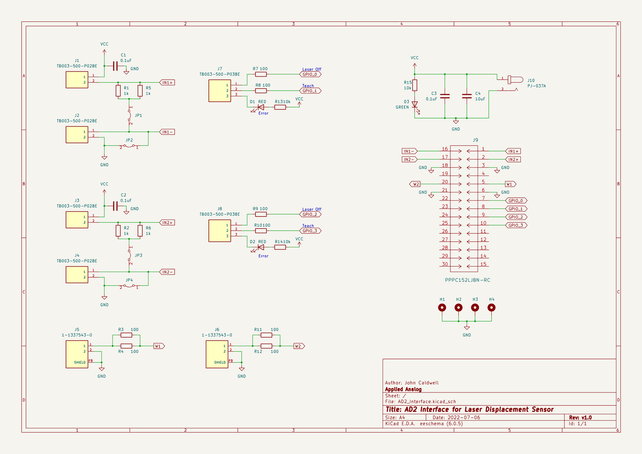The height and width of the screenshot is (454, 642).
Task: Click the Teach label near R8
Action: point(308,86)
